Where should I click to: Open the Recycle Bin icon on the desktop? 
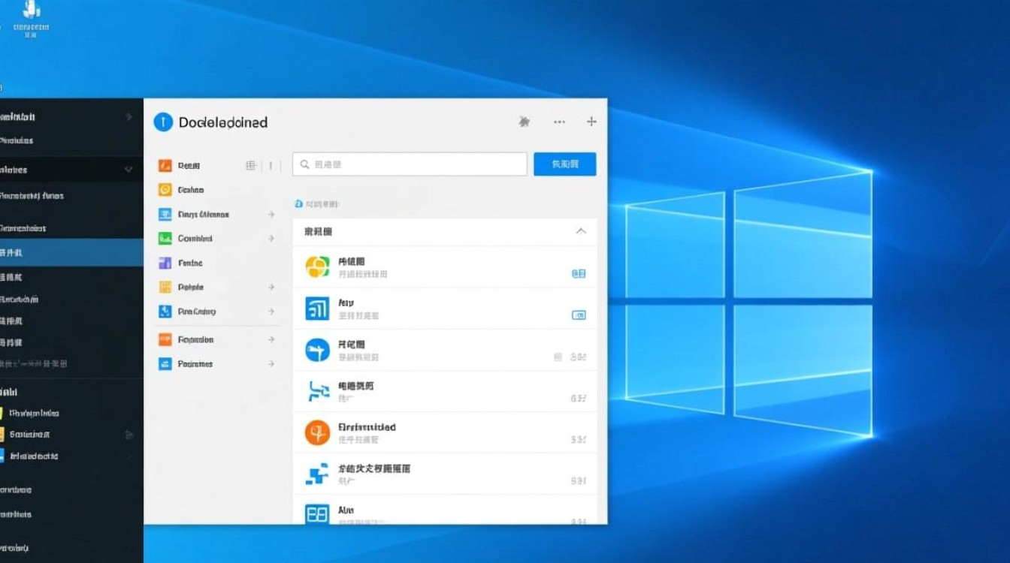tap(30, 15)
